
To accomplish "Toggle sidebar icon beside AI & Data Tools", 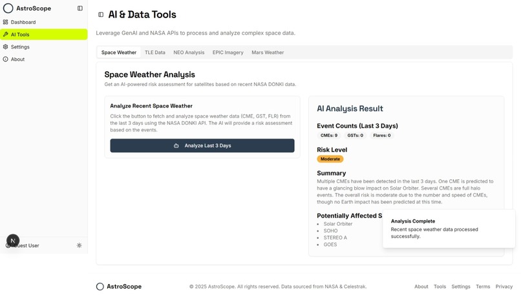I will (101, 15).
